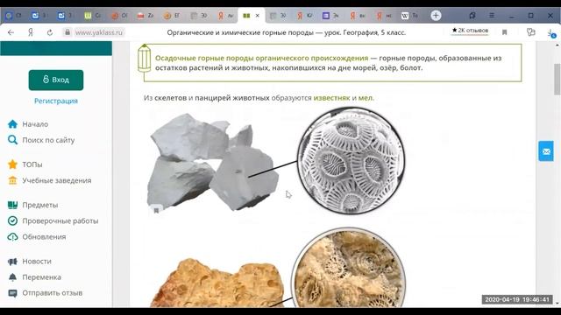Image resolution: width=561 pixels, height=315 pixels.
Task: Open a new tab with plus button
Action: [x=436, y=16]
